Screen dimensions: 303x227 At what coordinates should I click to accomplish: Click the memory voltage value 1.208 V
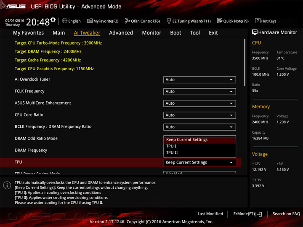(283, 122)
